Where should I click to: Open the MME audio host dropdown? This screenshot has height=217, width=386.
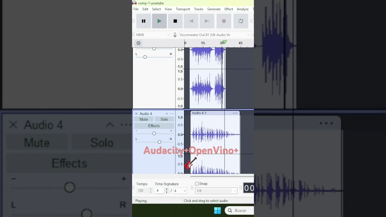click(x=153, y=35)
